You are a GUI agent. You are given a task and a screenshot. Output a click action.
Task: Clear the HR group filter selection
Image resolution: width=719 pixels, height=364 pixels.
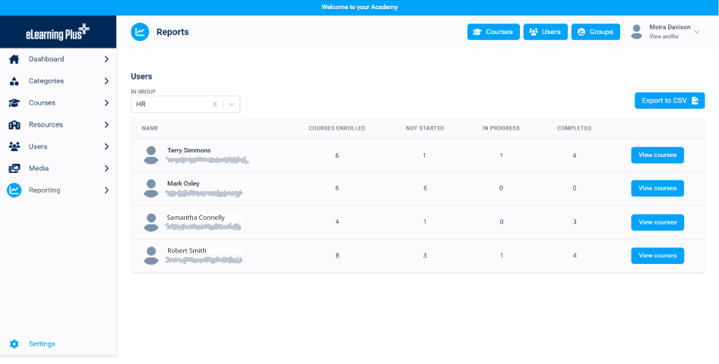(x=214, y=104)
